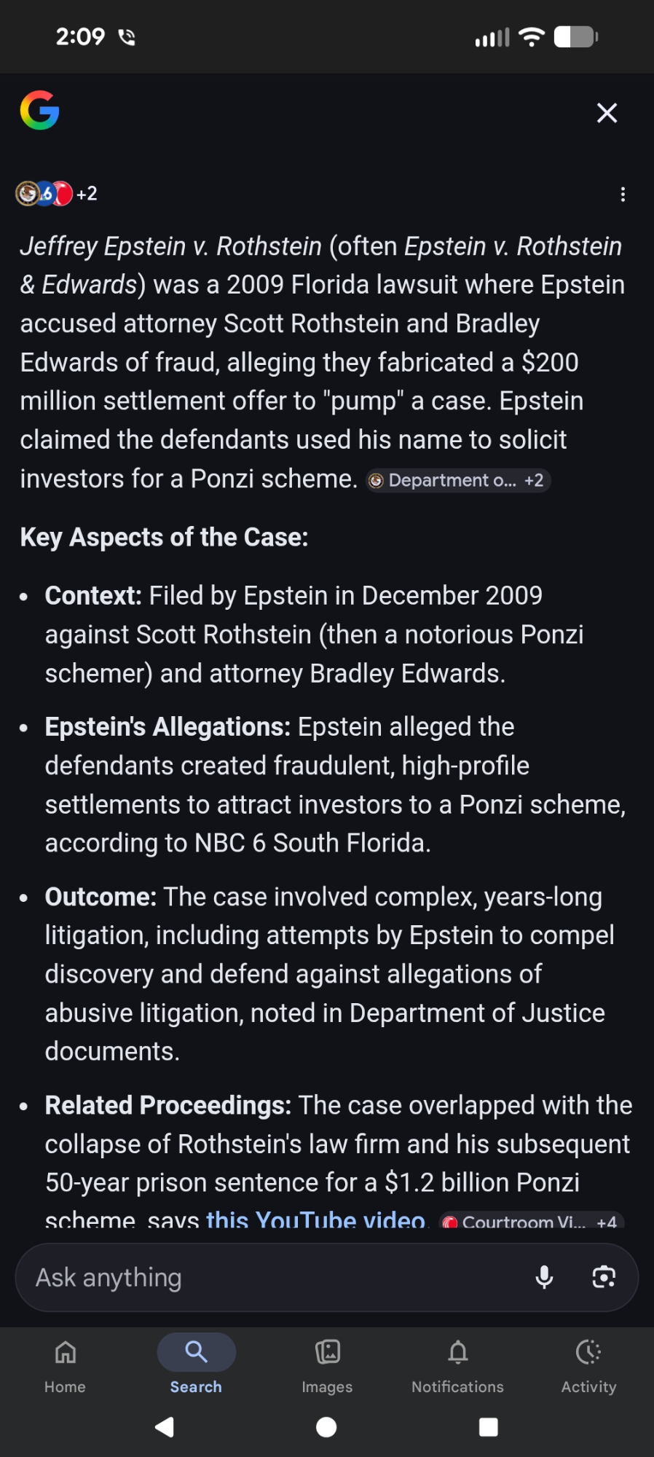Tap the battery indicator in status bar
This screenshot has height=1457, width=654.
tap(575, 37)
